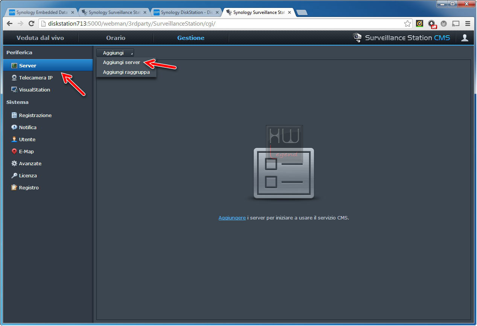Click the Periferica section header

(x=19, y=52)
